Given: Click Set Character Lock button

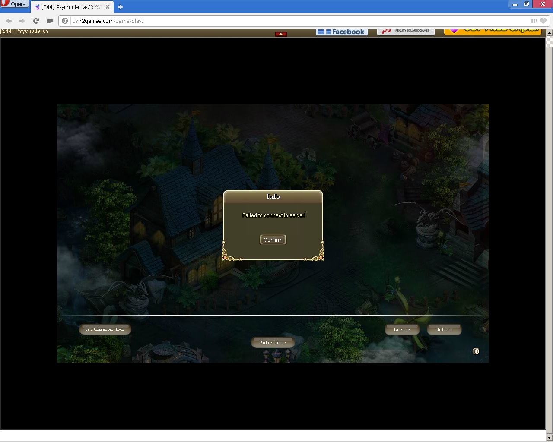Looking at the screenshot, I should (x=105, y=329).
